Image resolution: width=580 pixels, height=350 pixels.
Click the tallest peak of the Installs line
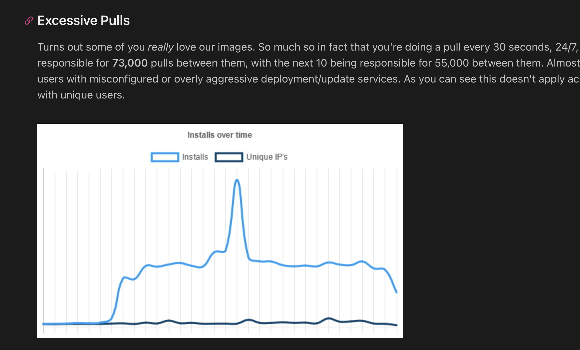(237, 180)
